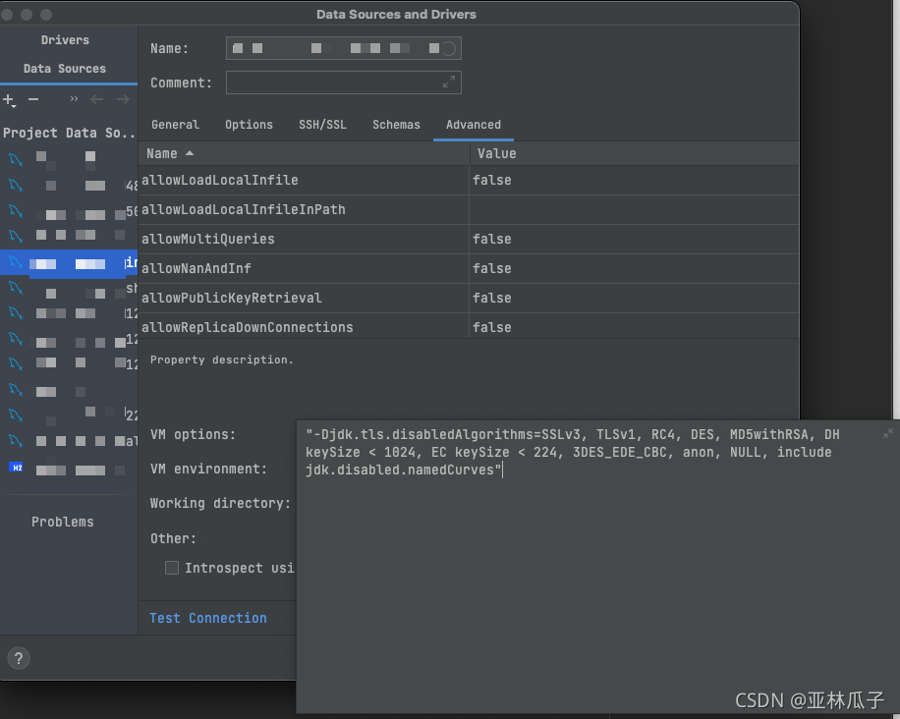Screen dimensions: 900x719
Task: Toggle the Introspect using checkbox
Action: [x=172, y=568]
